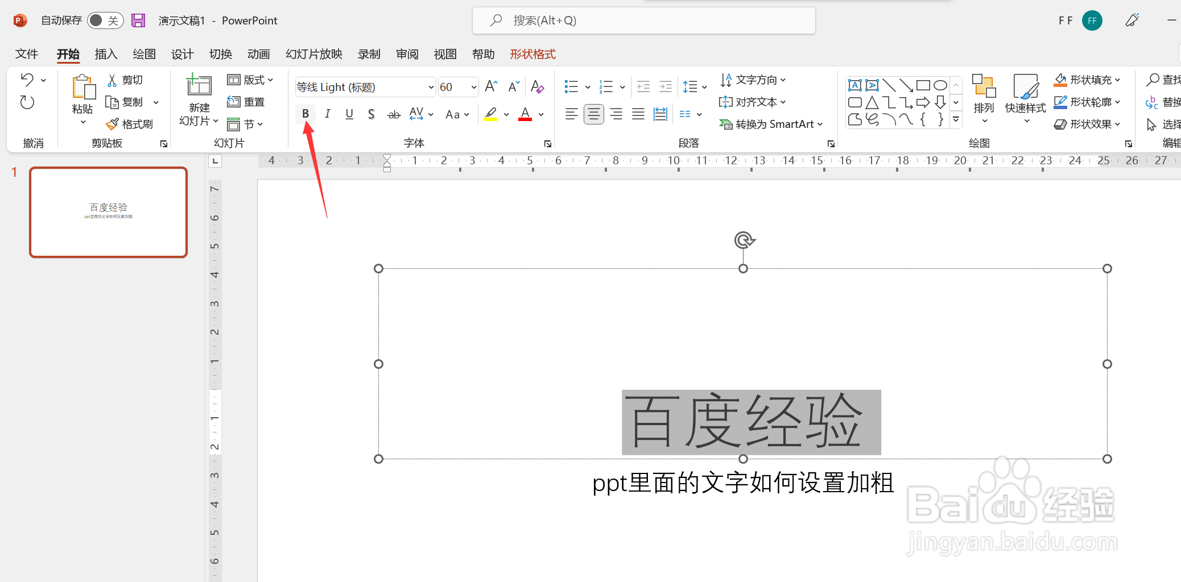Right-align the paragraph text

pos(616,114)
